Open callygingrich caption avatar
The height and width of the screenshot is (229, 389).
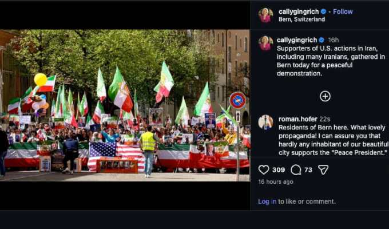[x=265, y=43]
